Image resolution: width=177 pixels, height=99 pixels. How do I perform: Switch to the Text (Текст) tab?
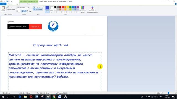tap(29, 4)
